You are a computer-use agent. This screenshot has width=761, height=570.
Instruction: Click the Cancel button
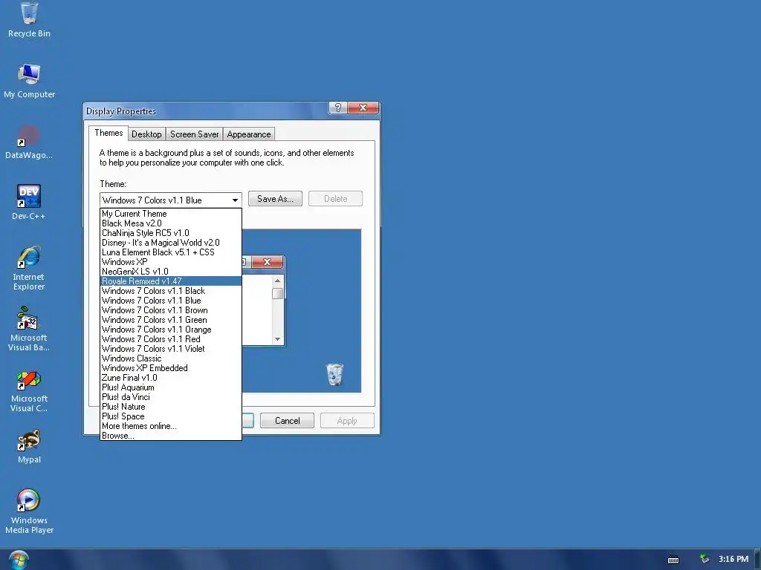pyautogui.click(x=288, y=421)
